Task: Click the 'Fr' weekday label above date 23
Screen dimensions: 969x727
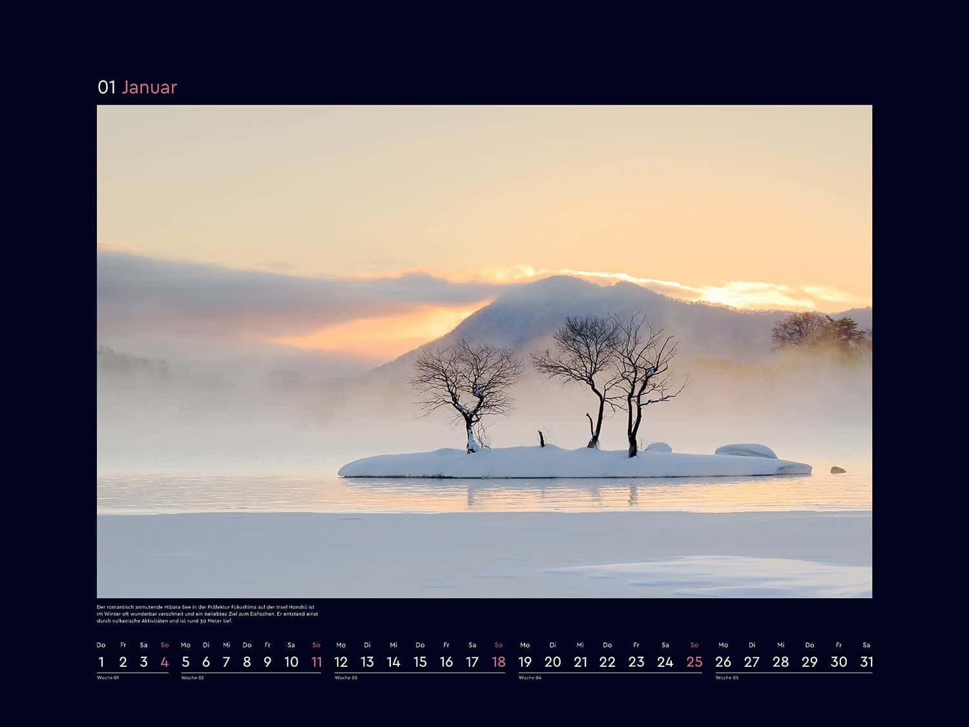Action: (x=636, y=645)
